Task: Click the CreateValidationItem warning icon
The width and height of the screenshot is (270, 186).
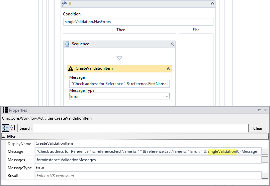Action: tap(71, 69)
